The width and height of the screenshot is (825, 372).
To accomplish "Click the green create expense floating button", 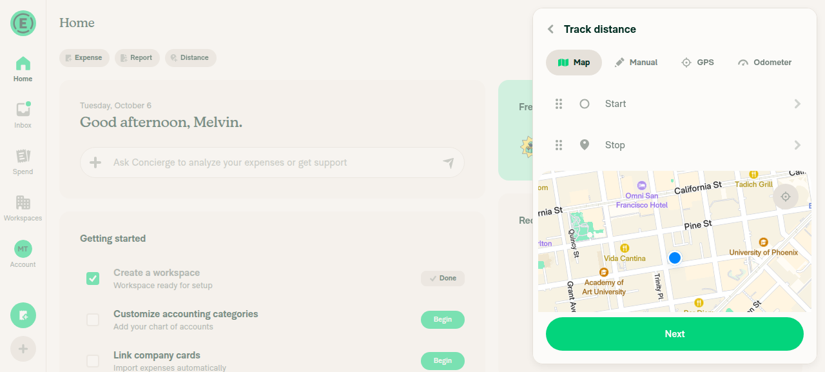I will pos(23,315).
